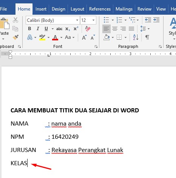Viewport: 176px width, 178px height.
Task: Toggle Italic formatting
Action: pyautogui.click(x=38, y=29)
